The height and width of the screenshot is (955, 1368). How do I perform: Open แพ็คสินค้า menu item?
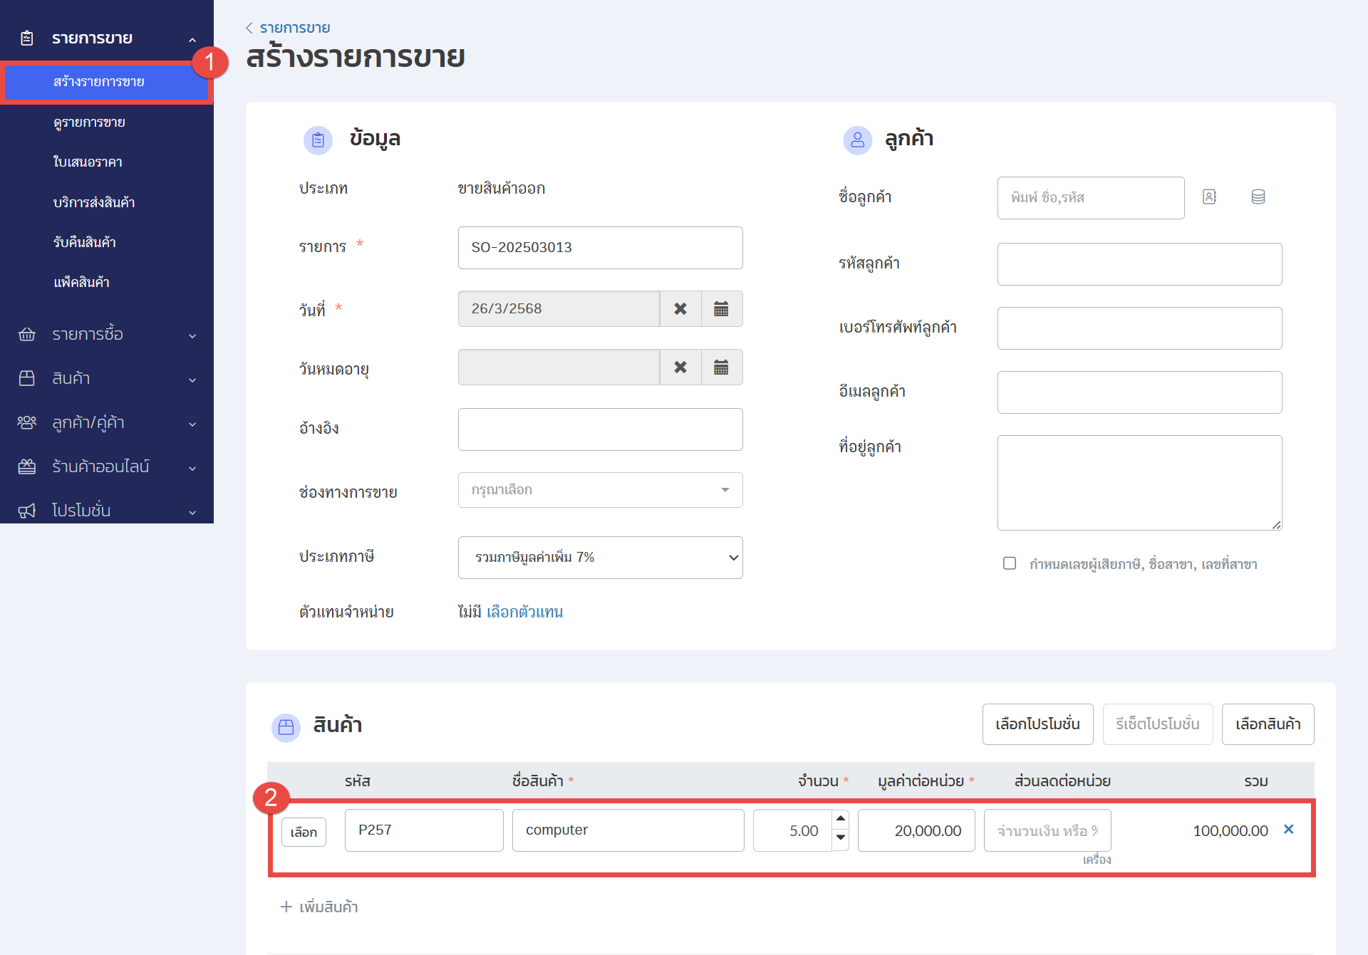81,282
